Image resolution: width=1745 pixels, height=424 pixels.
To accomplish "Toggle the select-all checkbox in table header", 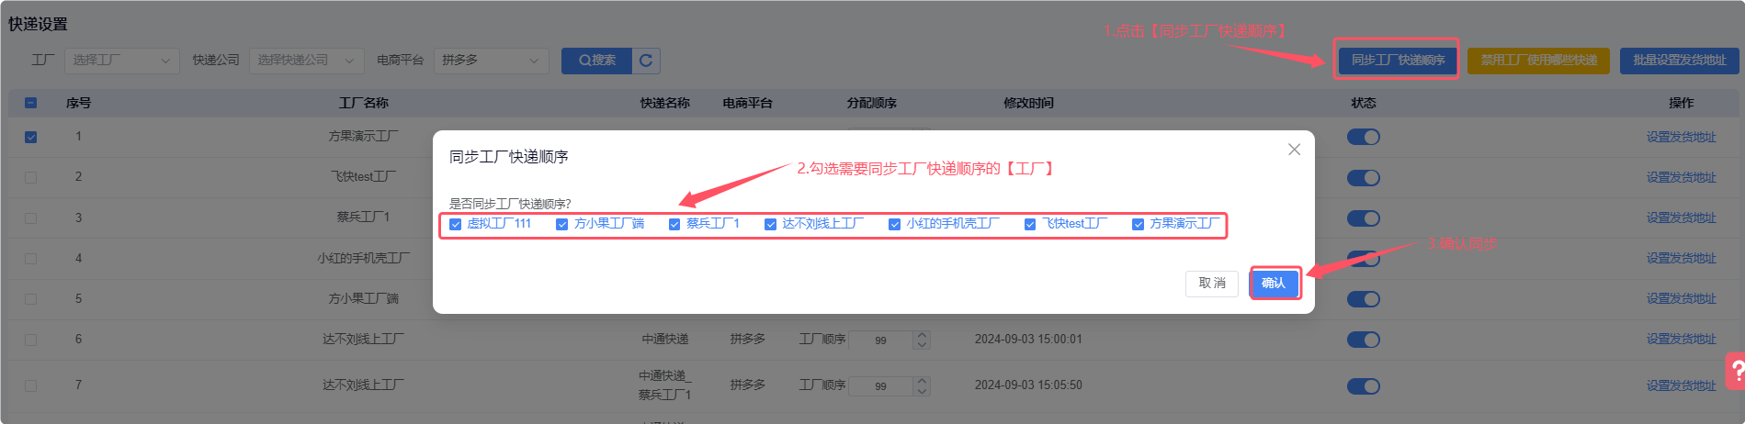I will 30,103.
